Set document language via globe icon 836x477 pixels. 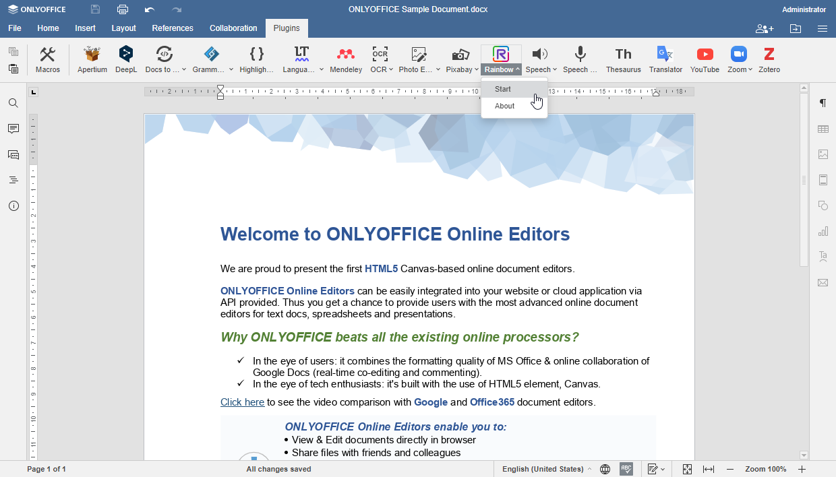pos(605,469)
